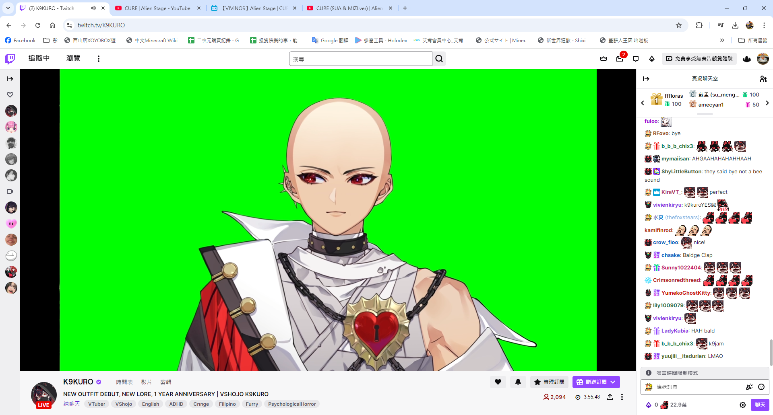Screen dimensions: 773x415
Task: Share the stream via share icon
Action: (610, 397)
